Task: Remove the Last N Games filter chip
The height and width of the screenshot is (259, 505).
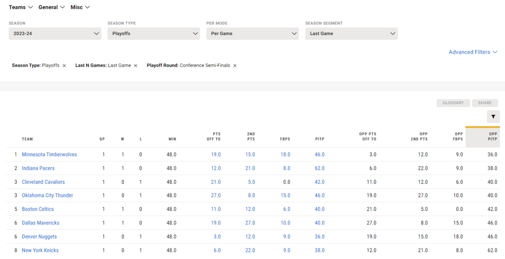Action: click(x=136, y=65)
